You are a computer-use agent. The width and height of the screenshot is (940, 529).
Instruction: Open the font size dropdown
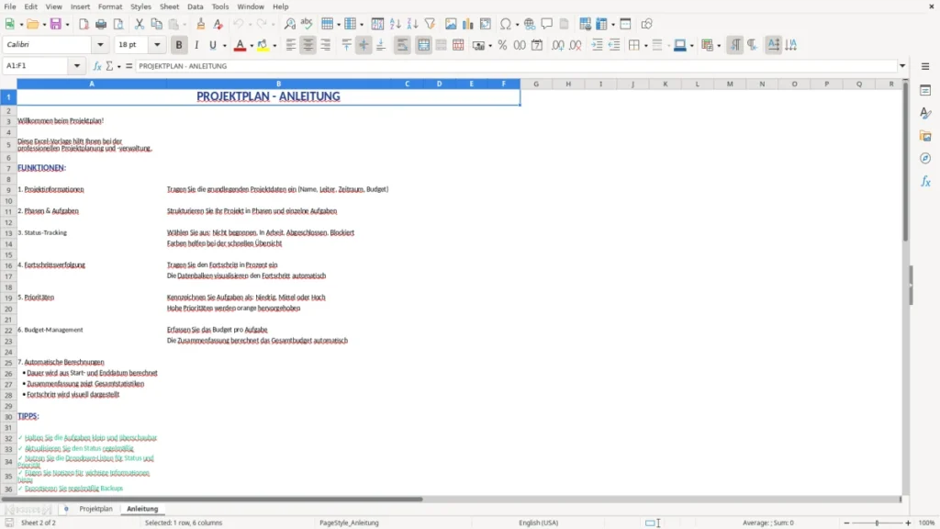pyautogui.click(x=157, y=44)
